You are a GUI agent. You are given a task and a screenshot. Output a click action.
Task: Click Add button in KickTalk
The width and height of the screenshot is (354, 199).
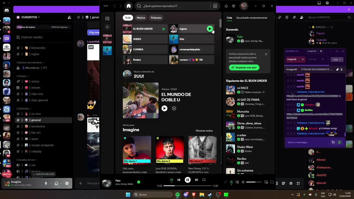(x=337, y=59)
